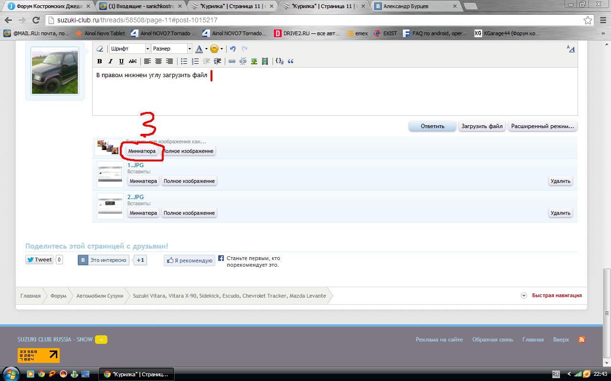
Task: Open the Шрифт font dropdown
Action: pos(129,49)
